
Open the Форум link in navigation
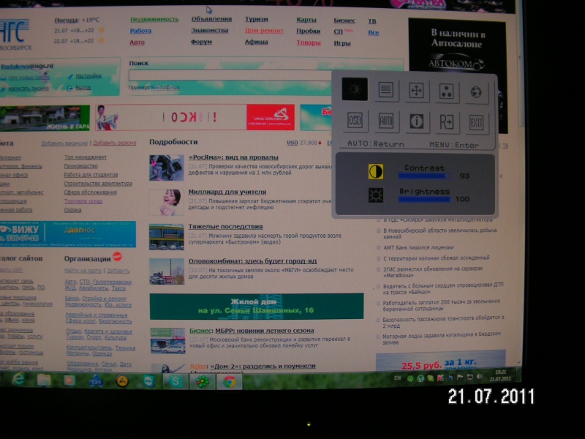[201, 42]
